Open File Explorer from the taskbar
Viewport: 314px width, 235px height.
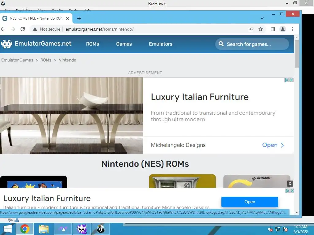click(x=44, y=229)
